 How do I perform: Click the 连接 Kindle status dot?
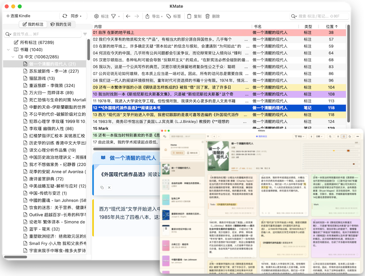pos(8,16)
